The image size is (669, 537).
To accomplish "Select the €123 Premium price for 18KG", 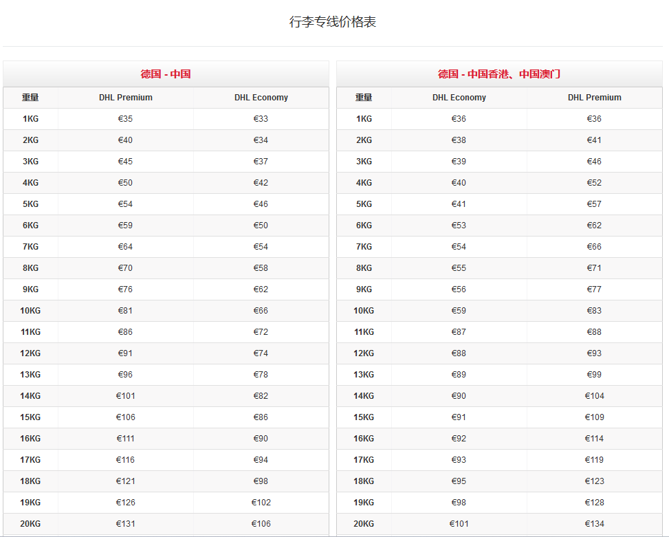I will (594, 481).
